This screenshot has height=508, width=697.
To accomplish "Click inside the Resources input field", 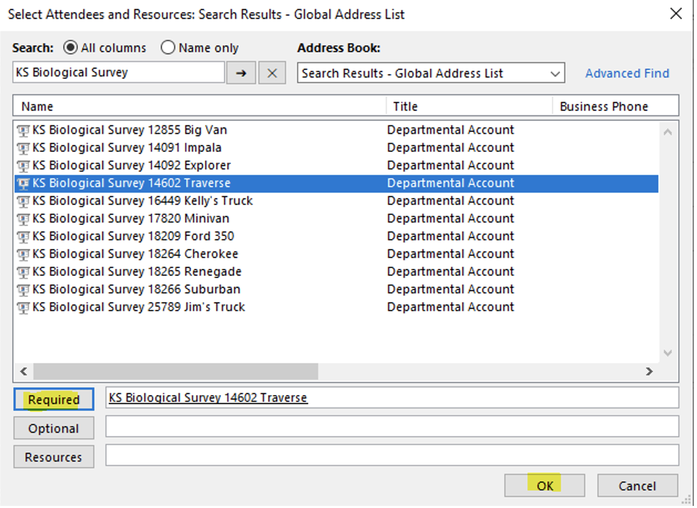I will [392, 455].
